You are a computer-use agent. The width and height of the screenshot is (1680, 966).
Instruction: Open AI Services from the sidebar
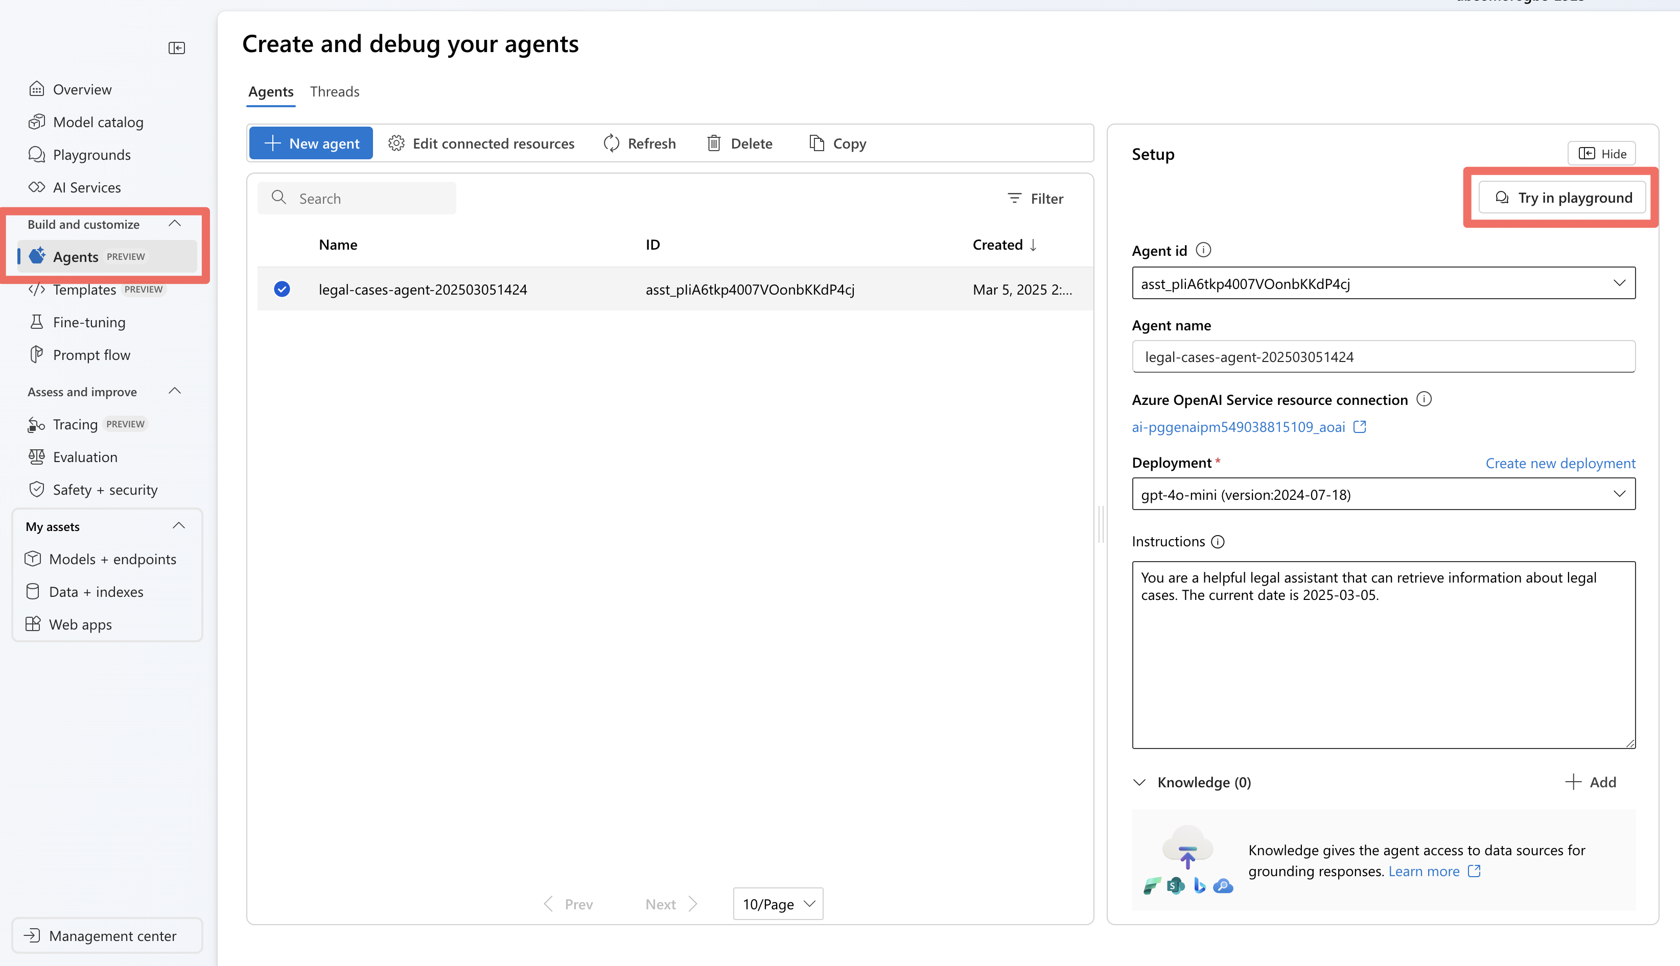coord(87,186)
